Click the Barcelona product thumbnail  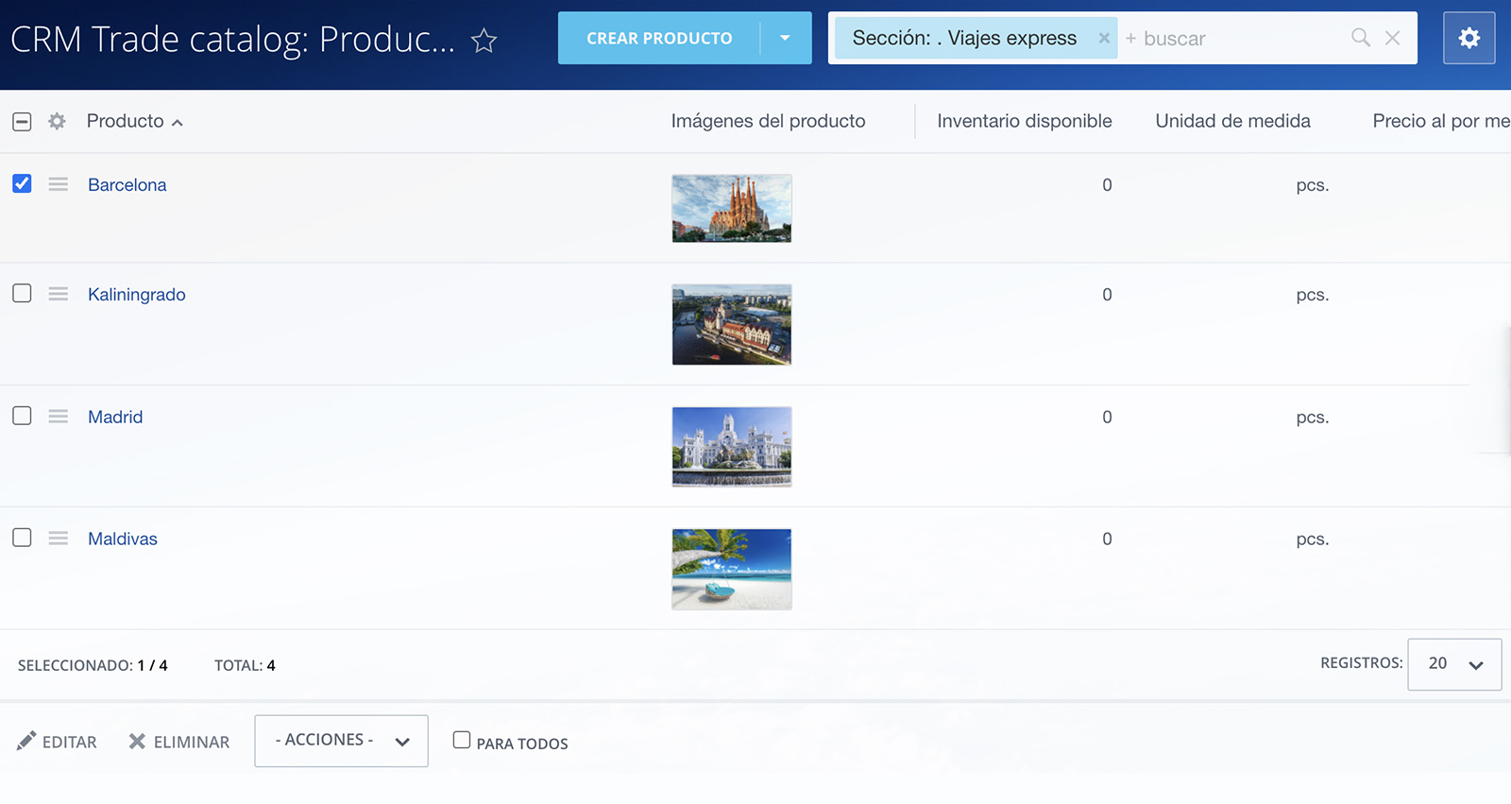[731, 208]
